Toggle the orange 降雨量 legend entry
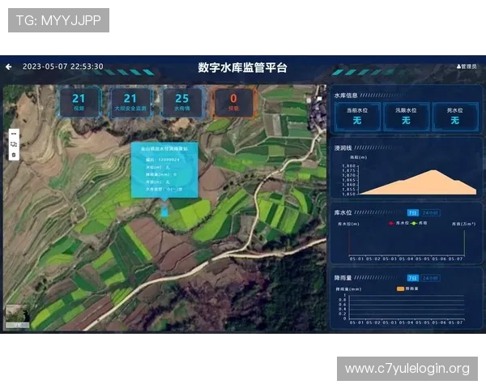Viewport: 486px width, 389px height. (407, 289)
